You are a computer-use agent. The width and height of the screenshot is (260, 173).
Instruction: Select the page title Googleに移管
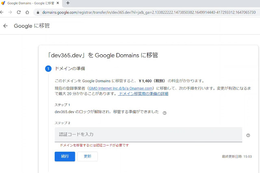tap(32, 26)
